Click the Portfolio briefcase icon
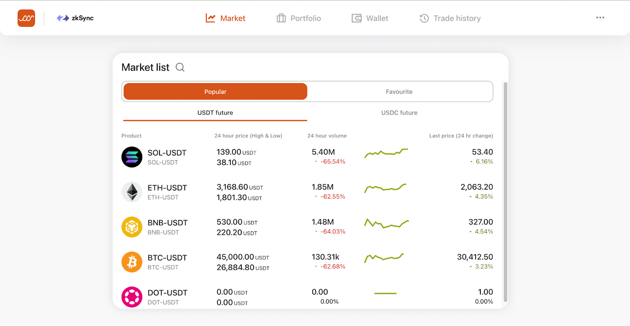This screenshot has width=630, height=326. (281, 18)
